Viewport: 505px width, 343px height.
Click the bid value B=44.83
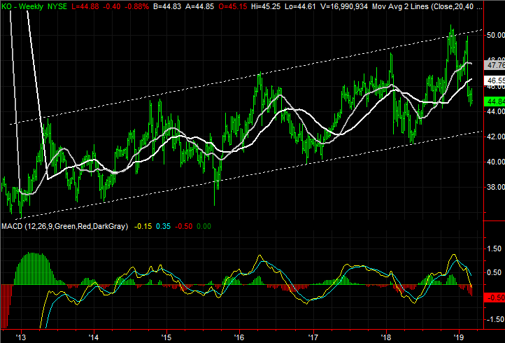click(x=167, y=6)
